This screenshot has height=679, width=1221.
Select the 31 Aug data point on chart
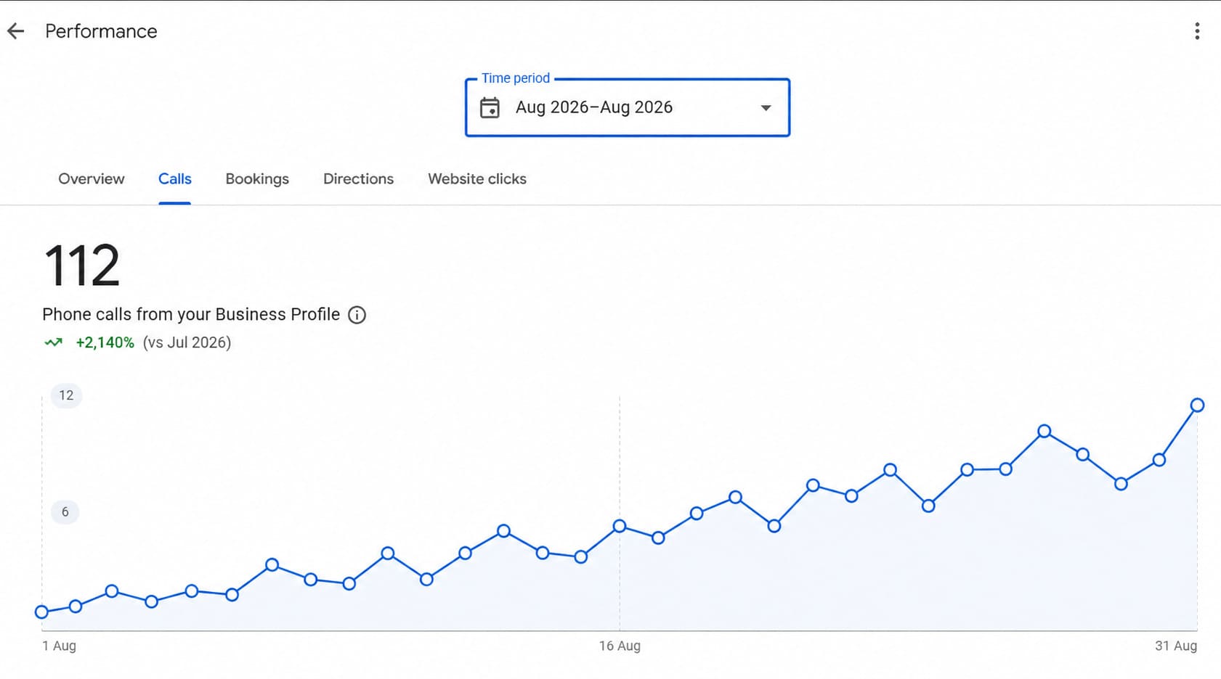(1197, 406)
